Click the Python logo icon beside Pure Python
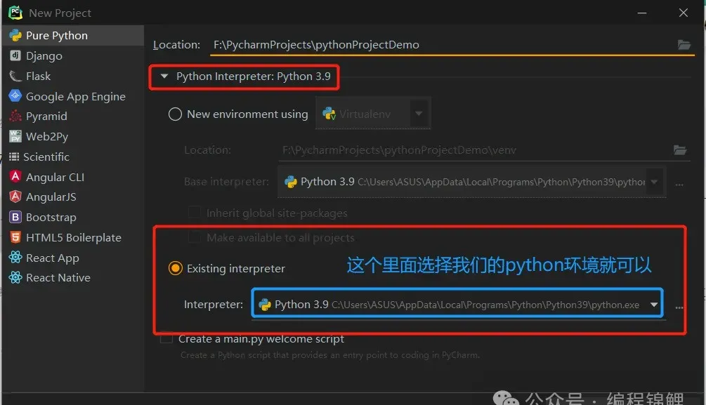This screenshot has height=405, width=706. [15, 35]
